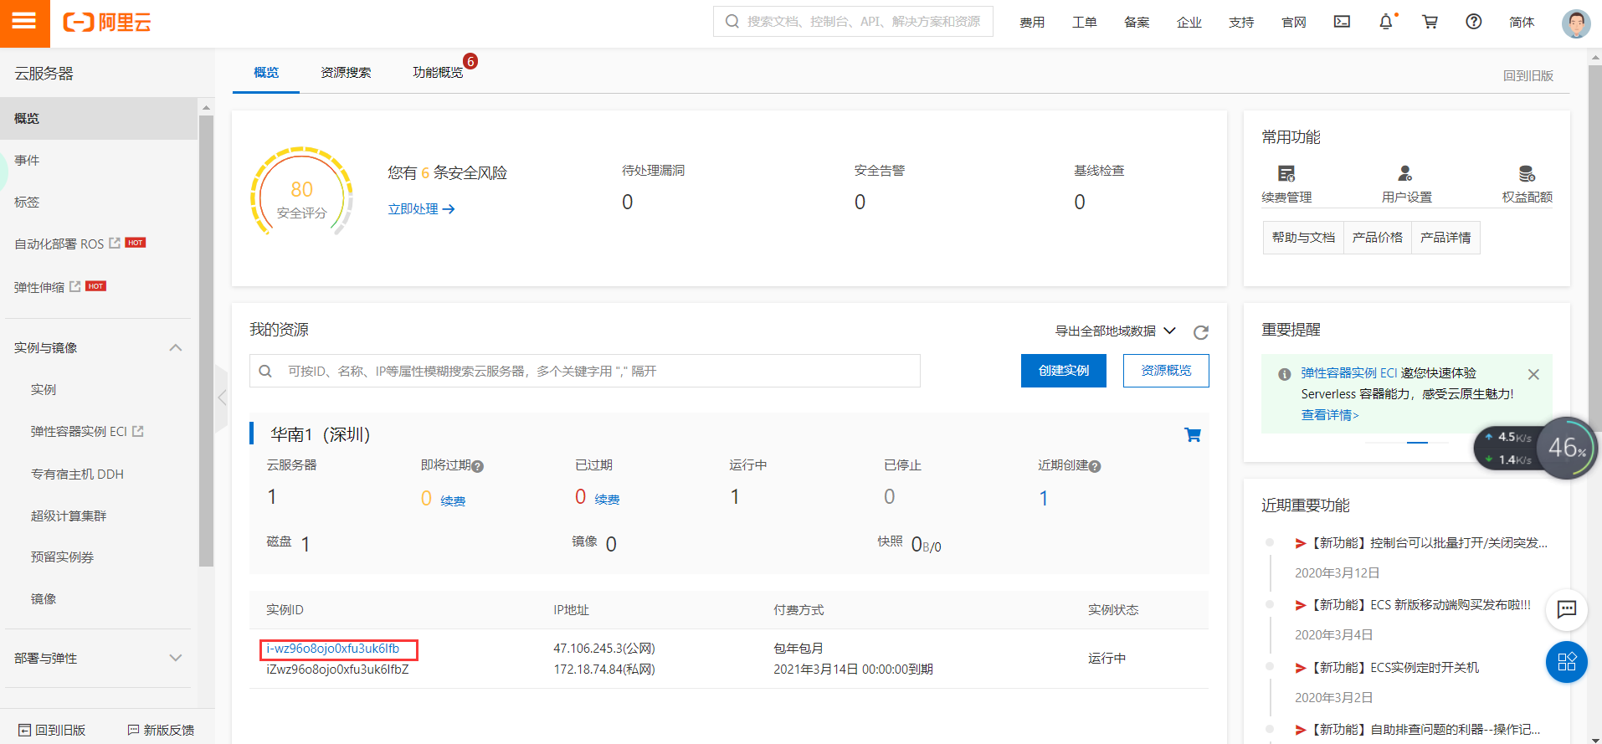1602x744 pixels.
Task: Open the blue quick-apps floating button
Action: [1567, 662]
